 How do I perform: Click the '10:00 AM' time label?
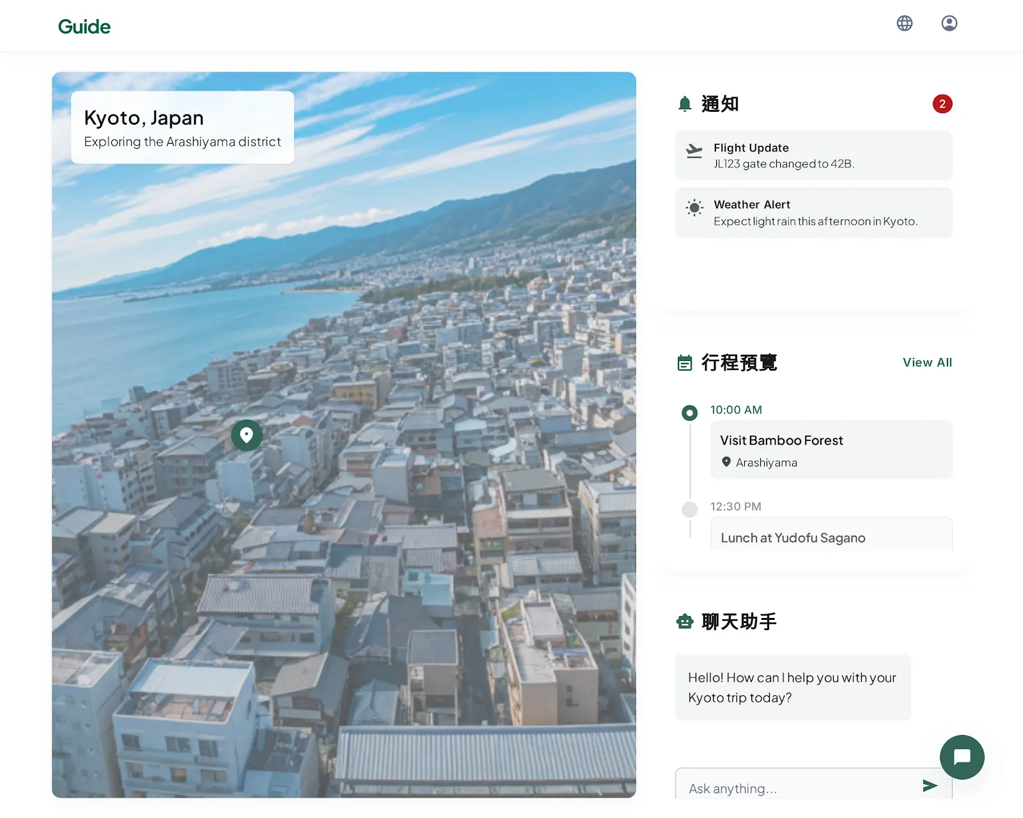pos(736,410)
